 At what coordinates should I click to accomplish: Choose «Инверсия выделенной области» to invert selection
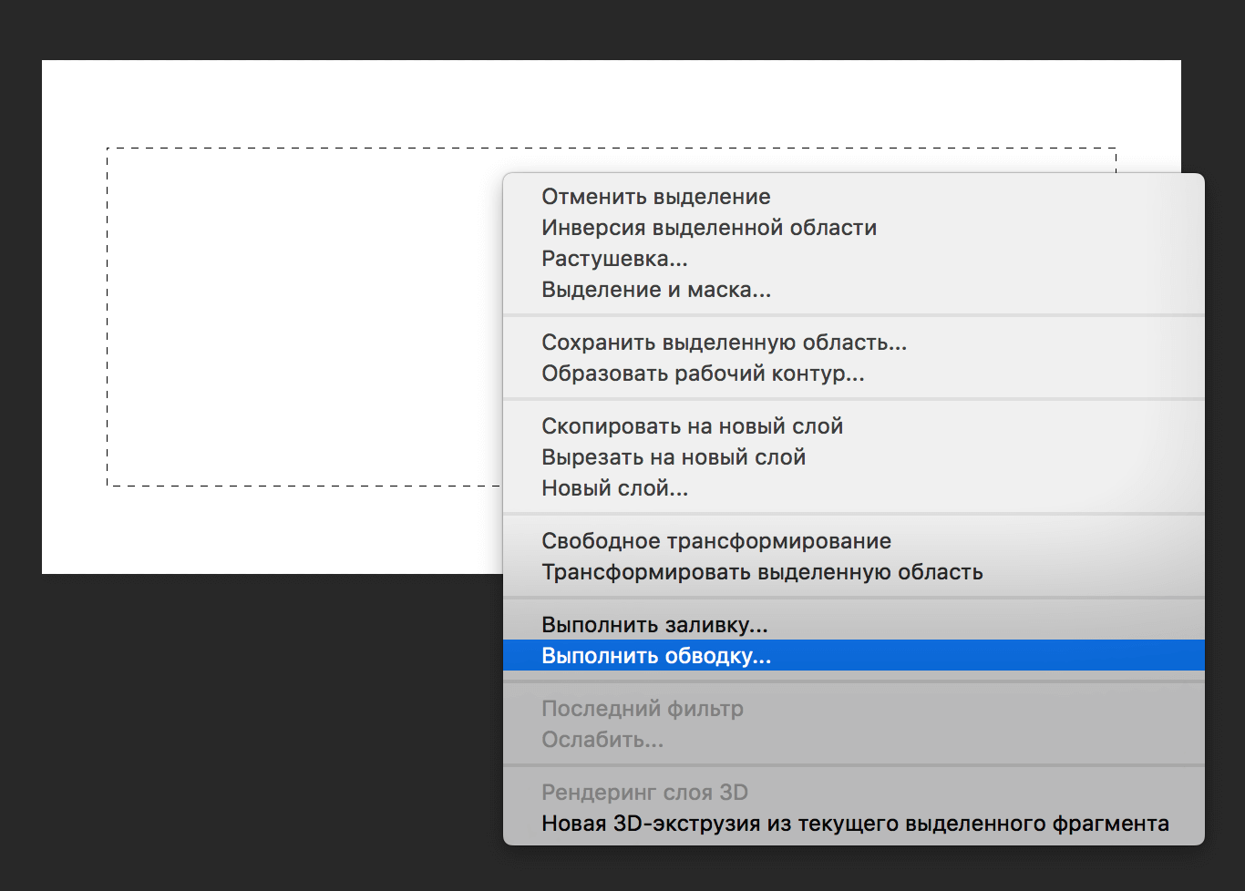[x=709, y=228]
